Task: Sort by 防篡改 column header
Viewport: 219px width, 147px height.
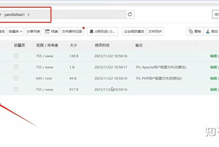Action: coord(19,45)
